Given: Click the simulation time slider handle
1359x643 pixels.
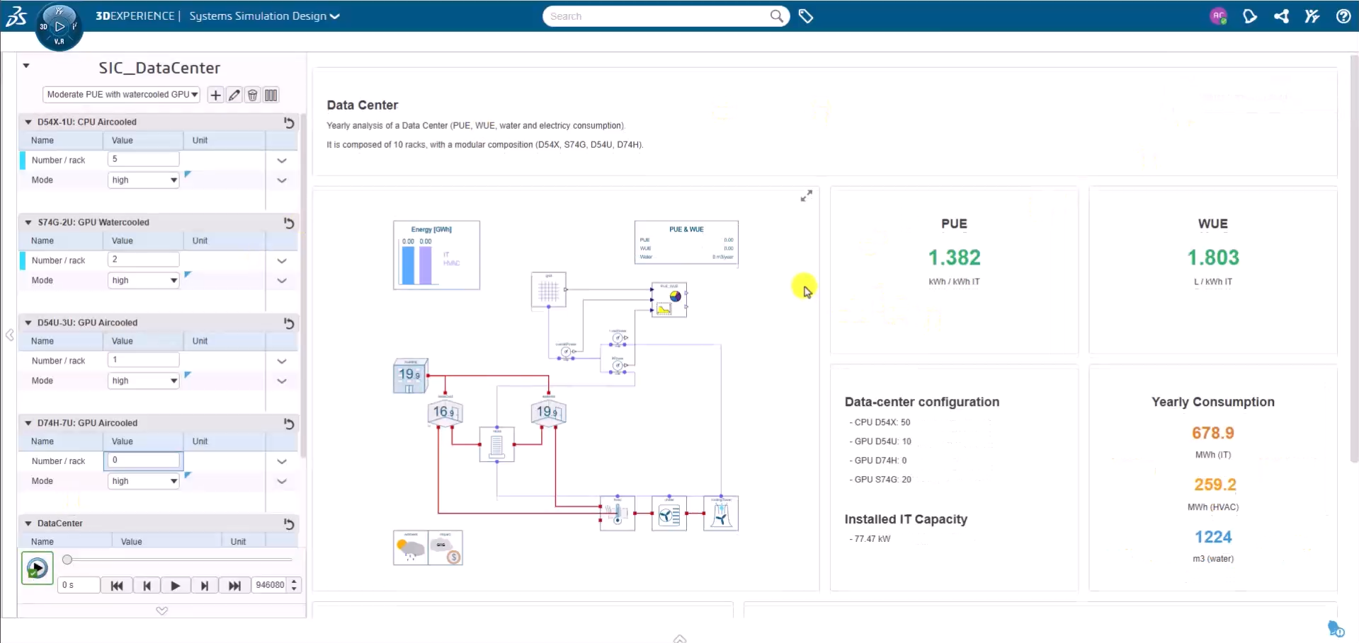Looking at the screenshot, I should tap(67, 560).
